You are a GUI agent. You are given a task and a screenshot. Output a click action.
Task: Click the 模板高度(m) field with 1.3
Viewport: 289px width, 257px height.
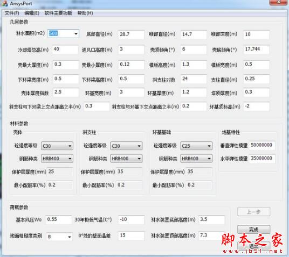pyautogui.click(x=194, y=65)
